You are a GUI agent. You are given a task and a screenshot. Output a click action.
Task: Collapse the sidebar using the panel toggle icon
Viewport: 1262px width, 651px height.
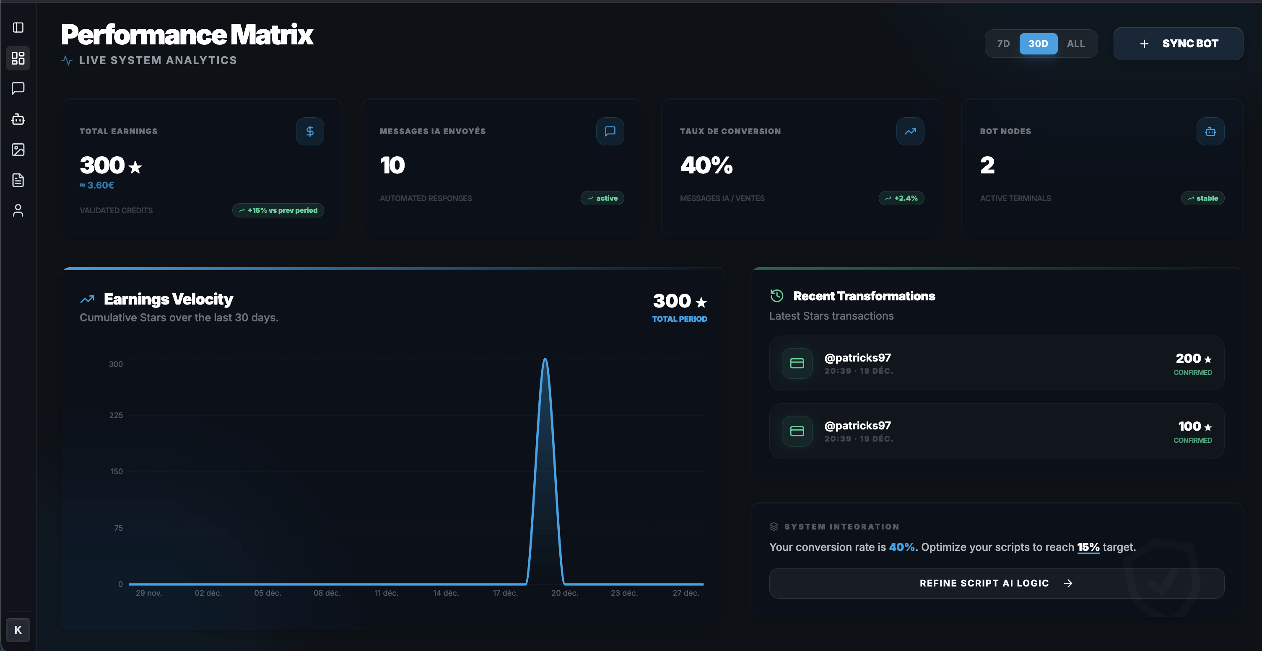(18, 27)
